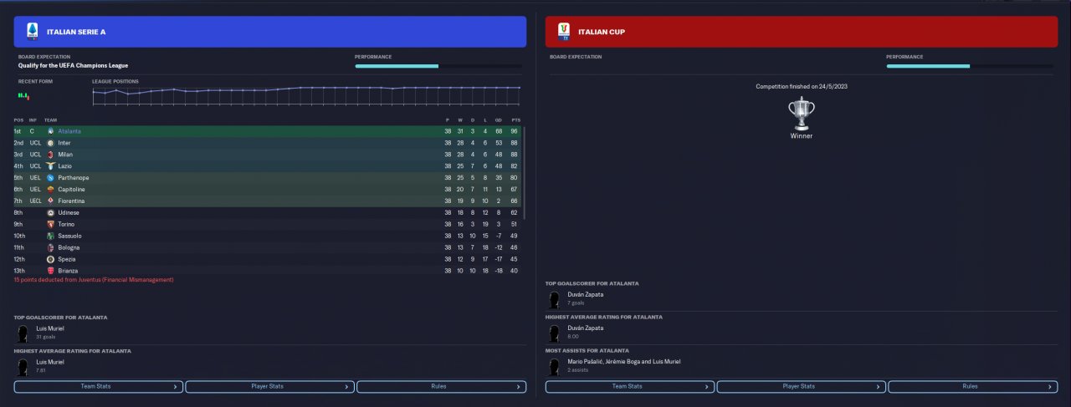This screenshot has height=407, width=1071.
Task: Open Italian Cup Rules
Action: 972,387
